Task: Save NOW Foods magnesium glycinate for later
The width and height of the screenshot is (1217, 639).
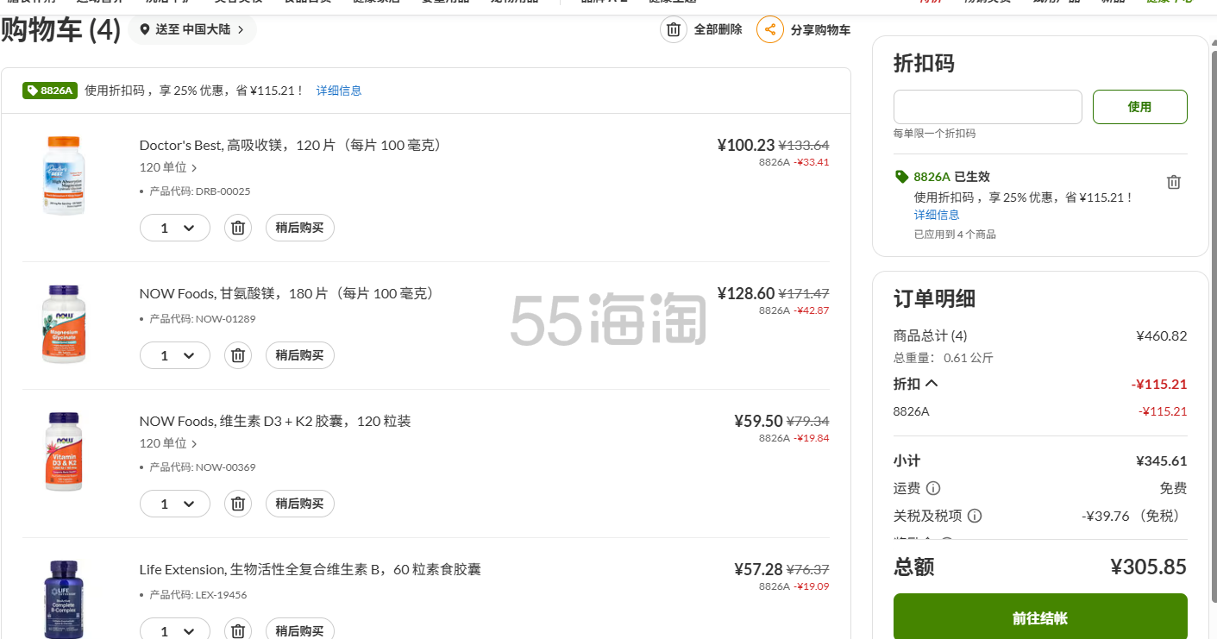Action: tap(299, 355)
